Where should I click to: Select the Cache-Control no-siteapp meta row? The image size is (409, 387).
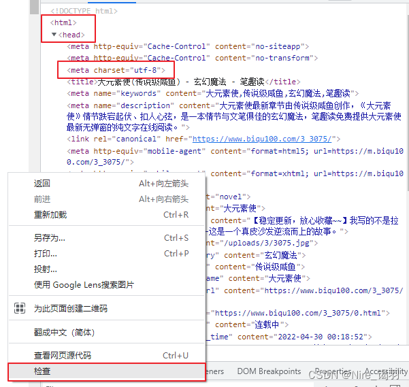coord(188,46)
